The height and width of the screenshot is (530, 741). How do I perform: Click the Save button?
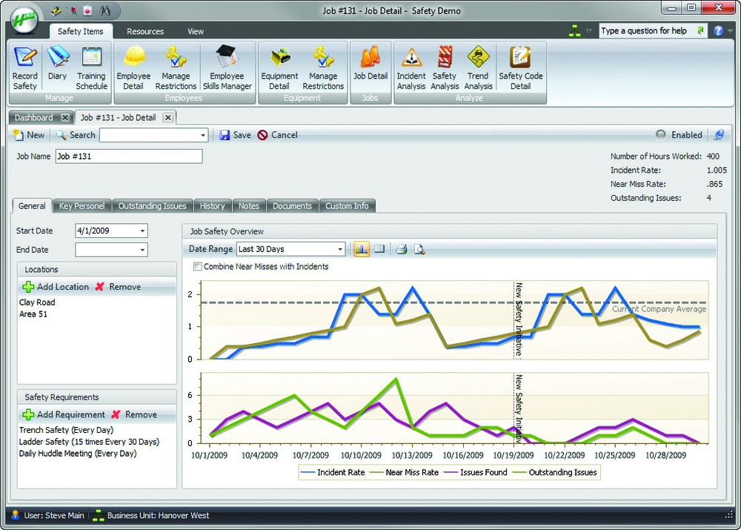(x=236, y=135)
